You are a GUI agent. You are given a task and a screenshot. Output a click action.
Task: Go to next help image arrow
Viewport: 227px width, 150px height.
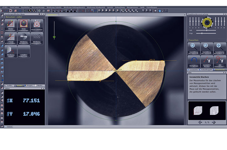[214, 122]
